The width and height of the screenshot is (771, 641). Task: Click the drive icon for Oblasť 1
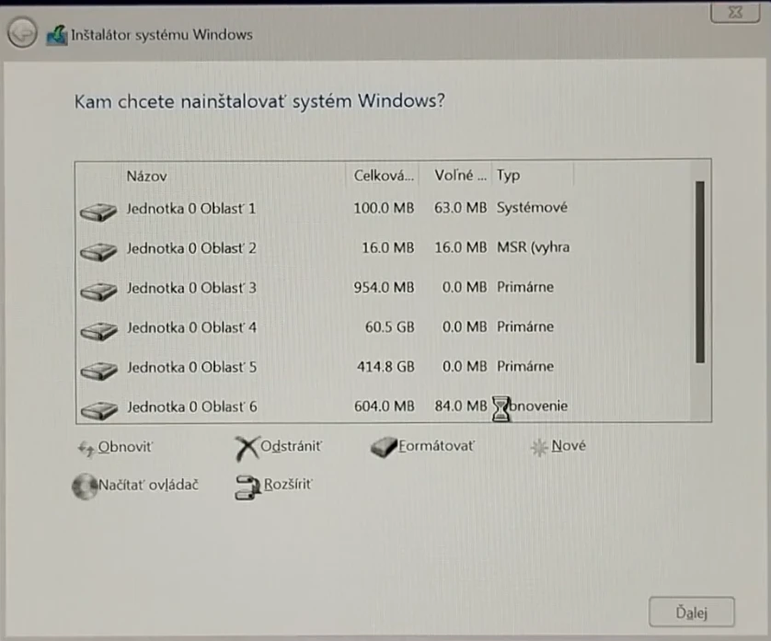(98, 210)
